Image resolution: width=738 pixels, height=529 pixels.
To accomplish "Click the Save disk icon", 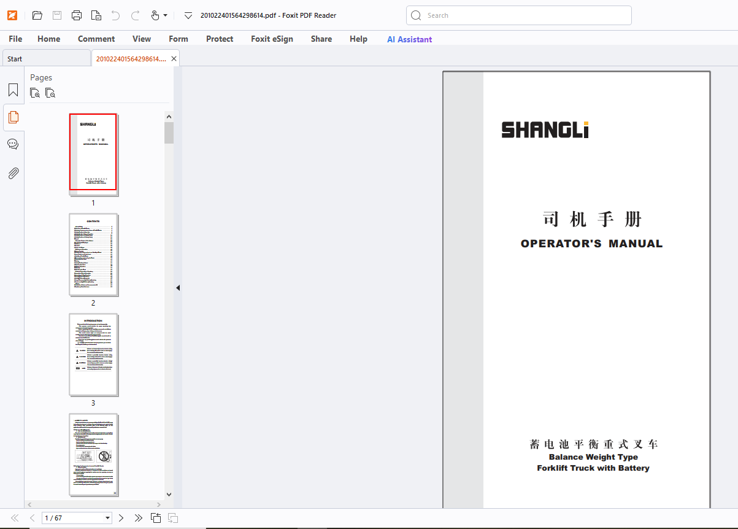I will [57, 15].
